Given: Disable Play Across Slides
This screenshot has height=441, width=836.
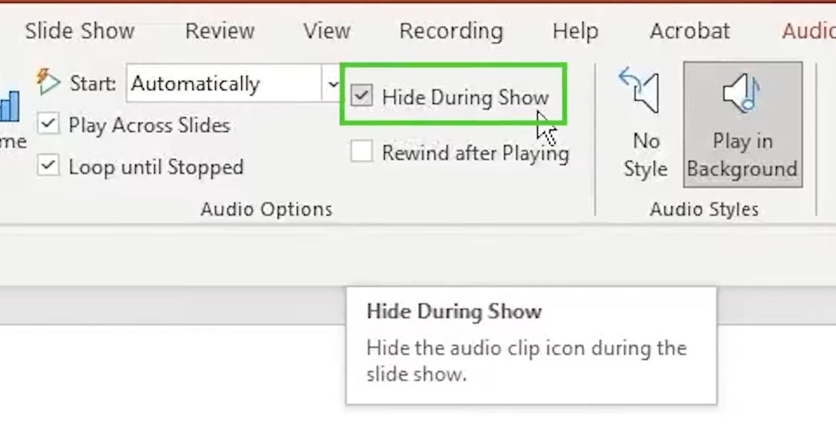Looking at the screenshot, I should click(x=48, y=124).
